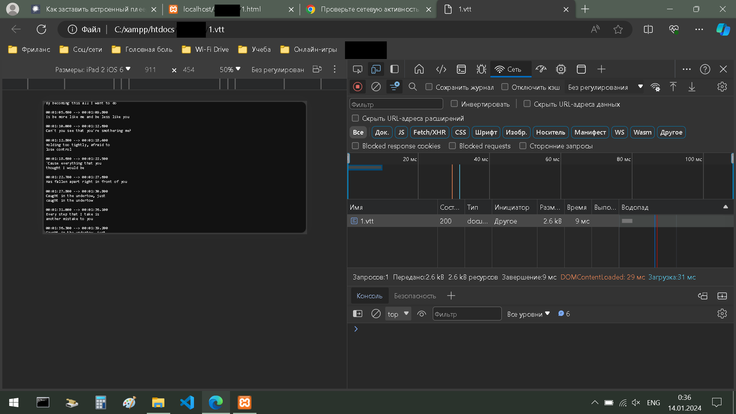This screenshot has width=736, height=414.
Task: Open device throttling Без регулирован dropdown
Action: click(278, 69)
